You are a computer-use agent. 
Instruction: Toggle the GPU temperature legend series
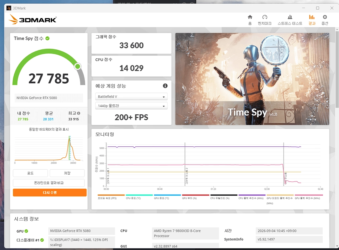coord(167,197)
